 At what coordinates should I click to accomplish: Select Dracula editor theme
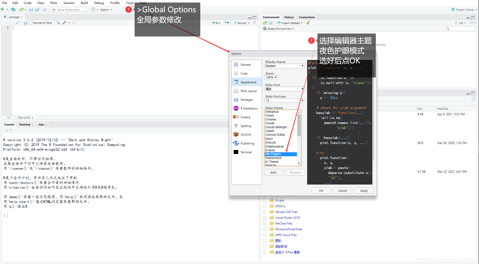281,142
